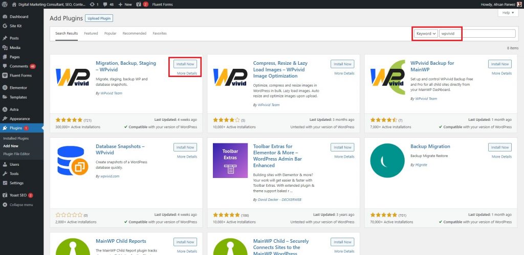Viewport: 524px width, 255px height.
Task: Open wpvivid.com author link
Action: pyautogui.click(x=110, y=176)
